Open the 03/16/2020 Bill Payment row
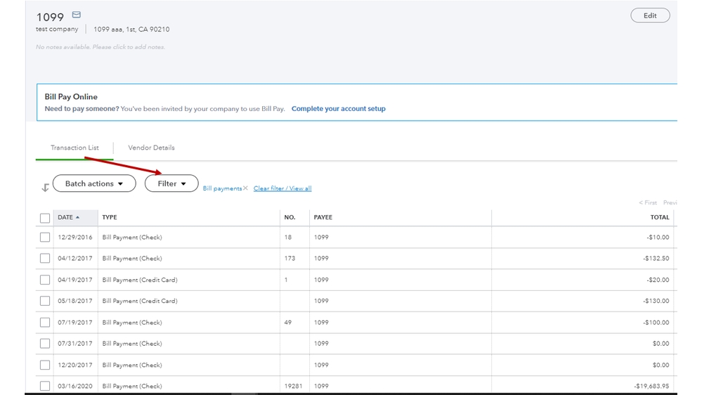This screenshot has width=702, height=395. [132, 386]
